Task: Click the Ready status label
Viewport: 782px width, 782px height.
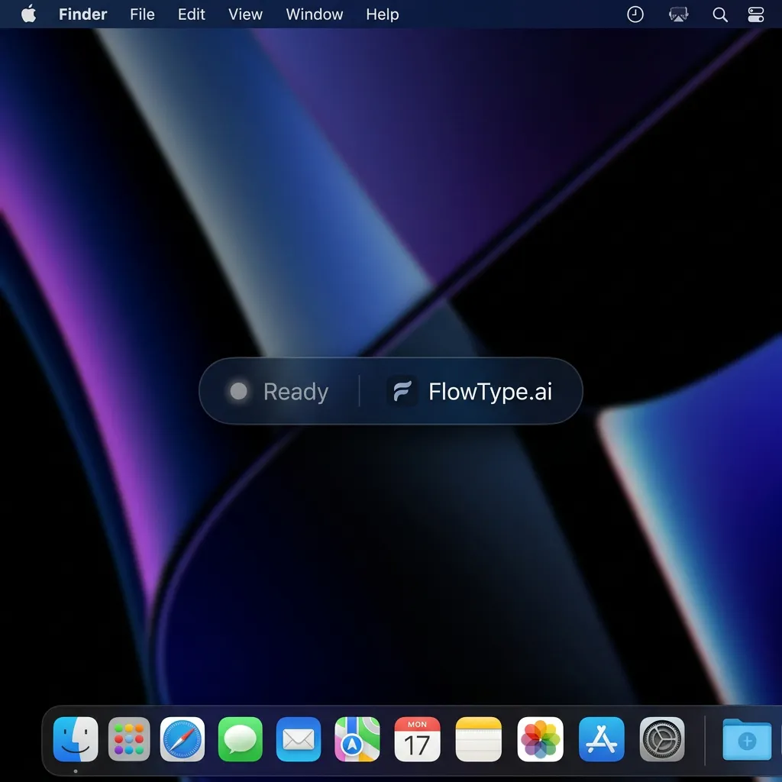Action: point(296,392)
